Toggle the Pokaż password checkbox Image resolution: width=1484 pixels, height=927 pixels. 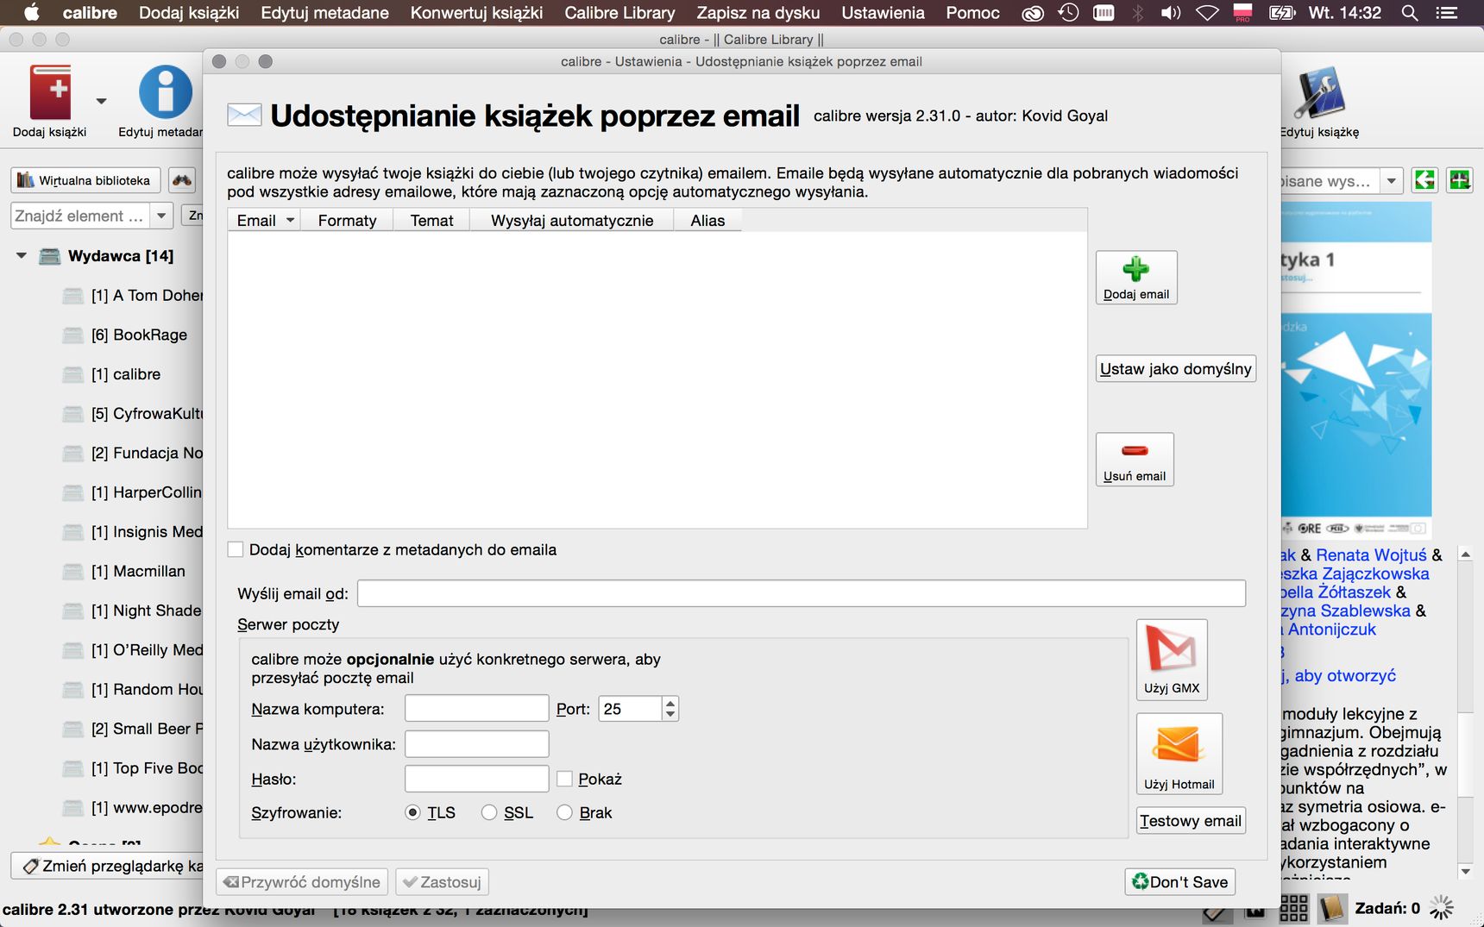coord(565,779)
